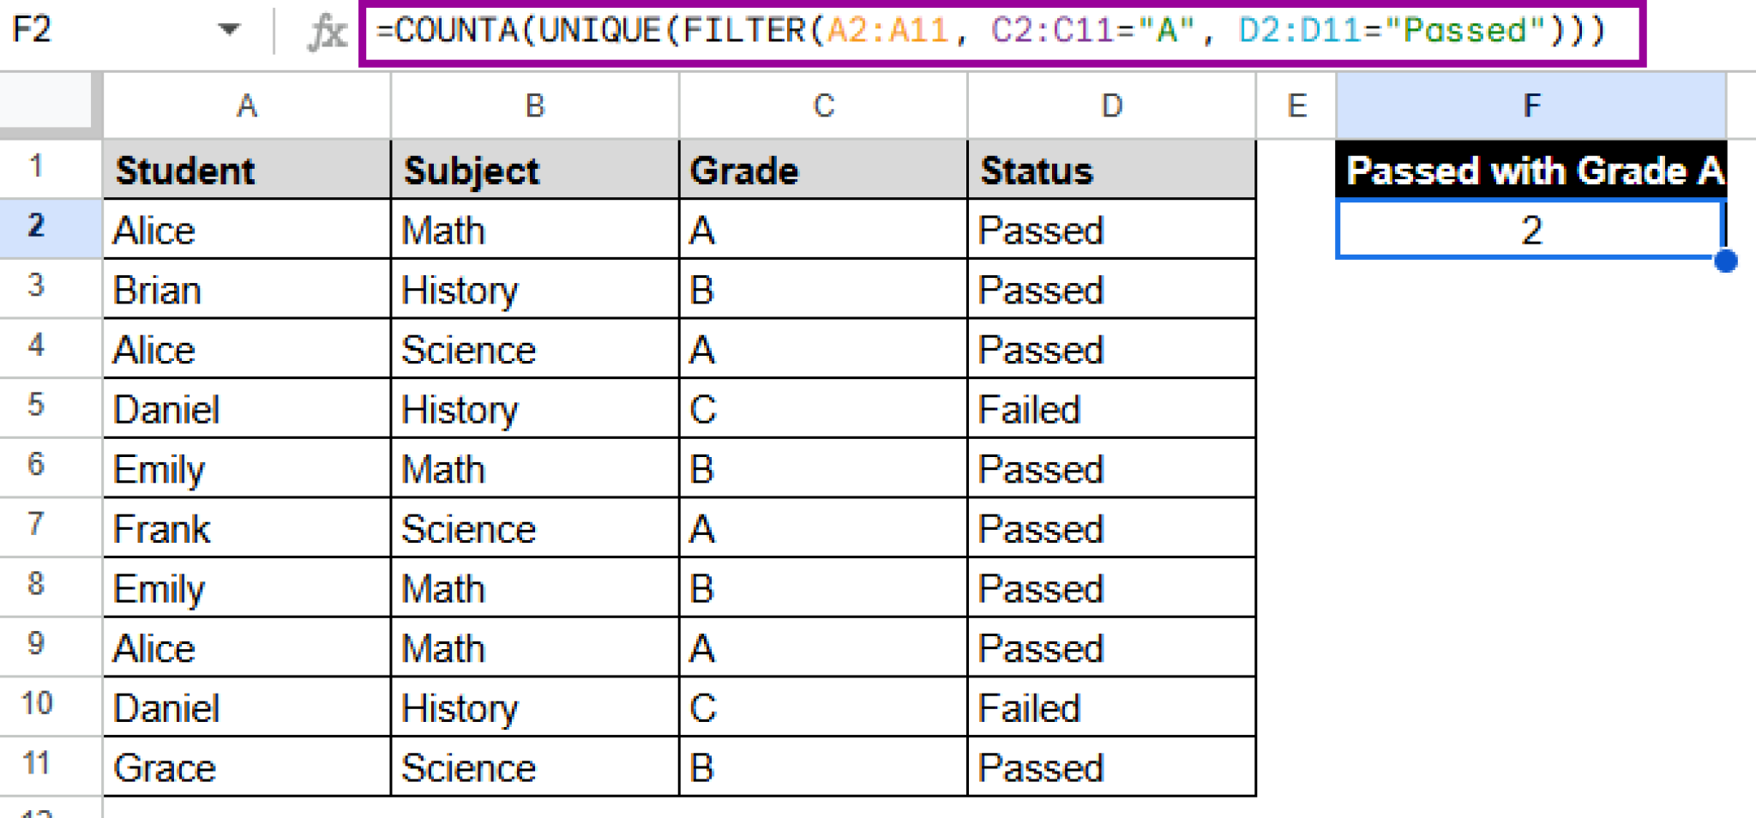Select row 5 header

(x=36, y=406)
